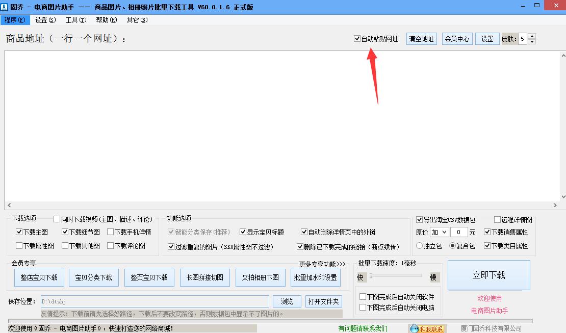566x333 pixels.
Task: Select the 独立包 radio button
Action: [x=419, y=246]
